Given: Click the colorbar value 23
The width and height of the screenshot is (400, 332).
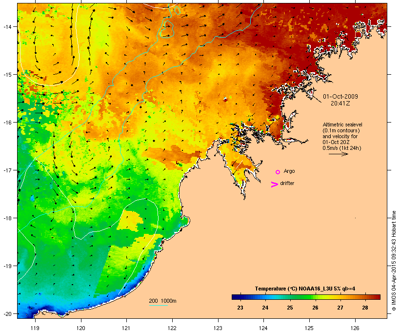Looking at the screenshot, I should 240,308.
